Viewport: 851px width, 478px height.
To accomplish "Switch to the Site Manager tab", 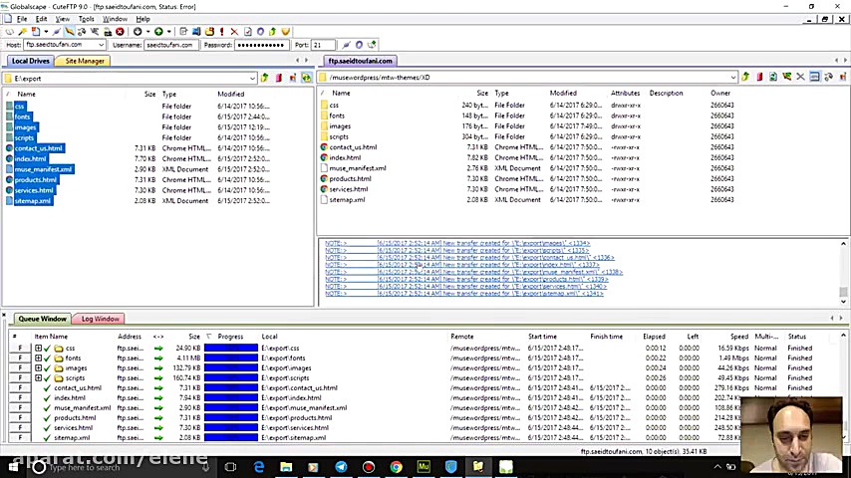I will pyautogui.click(x=85, y=61).
